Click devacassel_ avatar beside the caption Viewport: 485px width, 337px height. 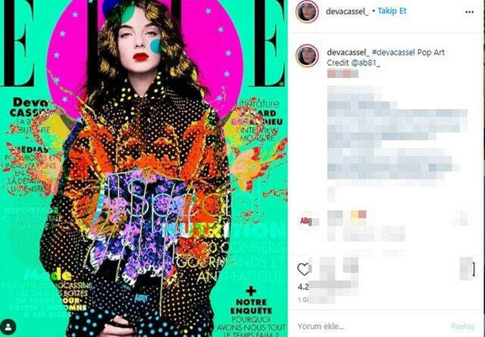point(307,56)
